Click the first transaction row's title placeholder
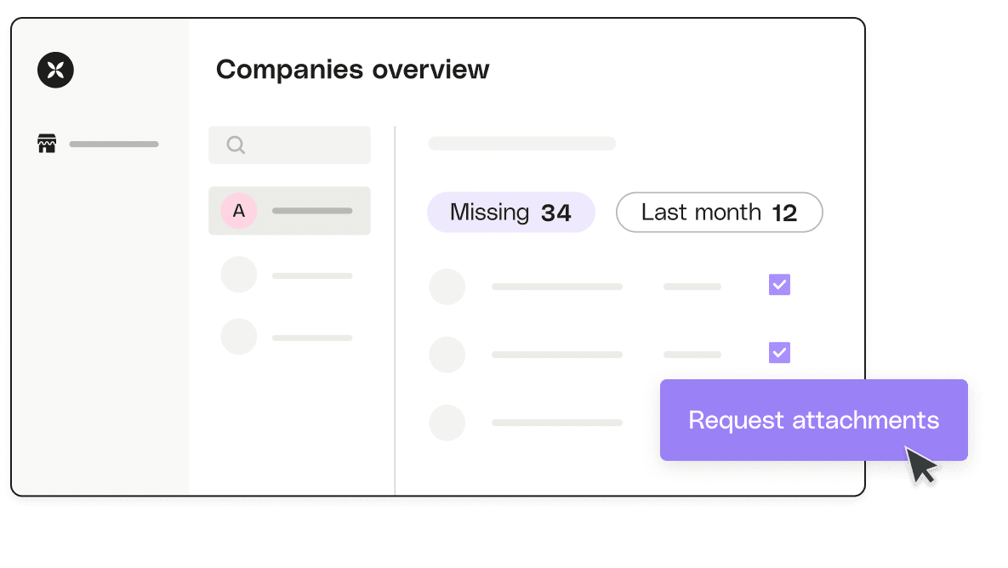 [x=557, y=287]
